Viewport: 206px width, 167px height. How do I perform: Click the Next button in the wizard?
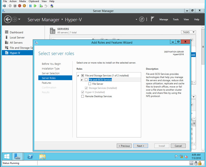(140, 146)
